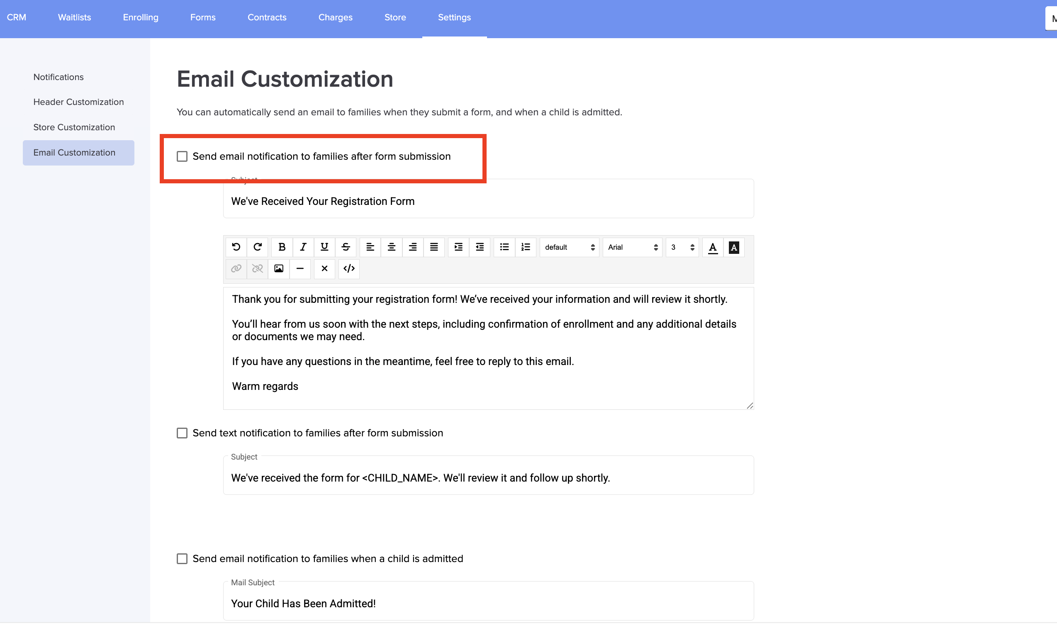Open HTML source code view
The width and height of the screenshot is (1057, 628).
tap(348, 269)
